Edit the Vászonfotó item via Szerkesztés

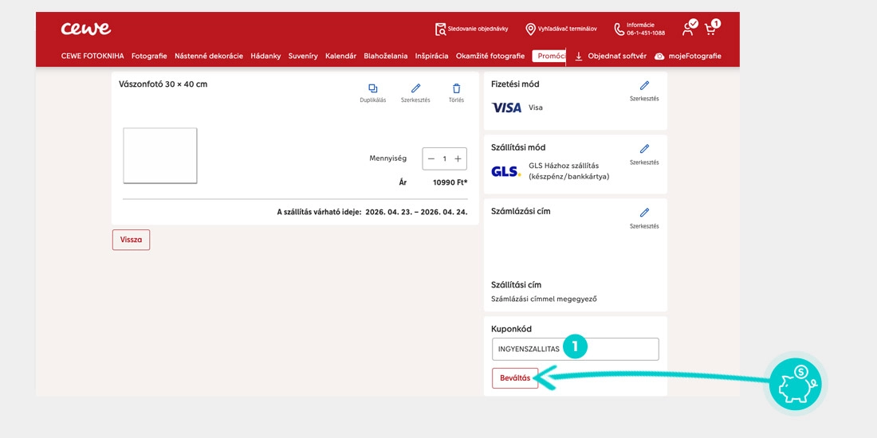[x=415, y=93]
